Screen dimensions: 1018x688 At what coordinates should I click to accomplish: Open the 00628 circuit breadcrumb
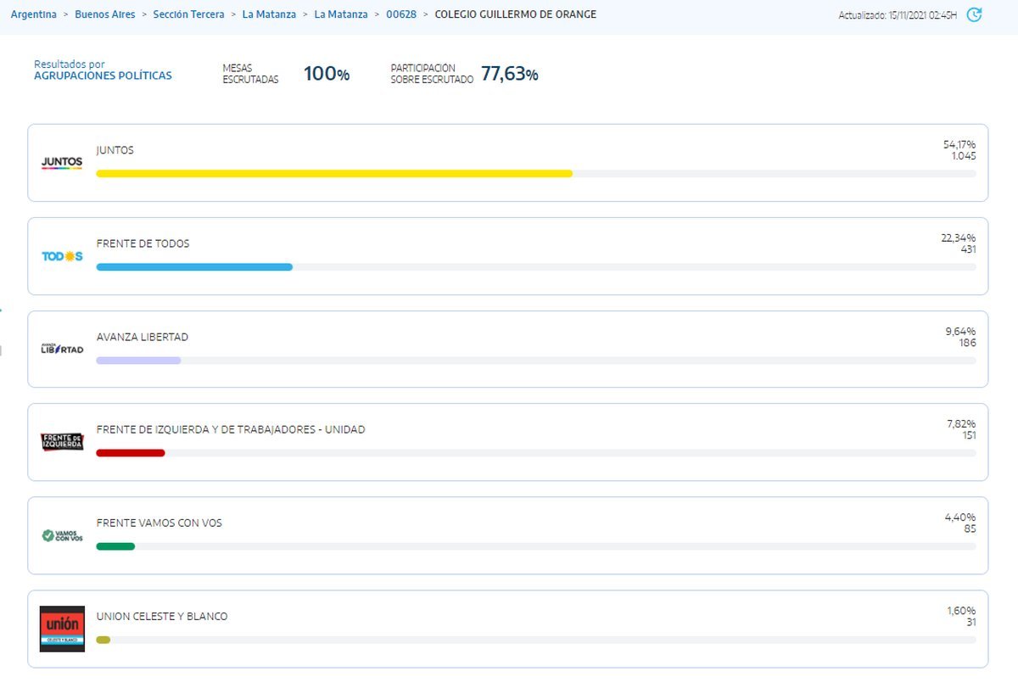click(401, 14)
